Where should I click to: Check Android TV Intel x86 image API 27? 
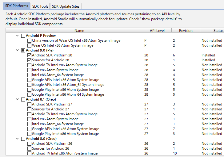pyautogui.click(x=29, y=114)
